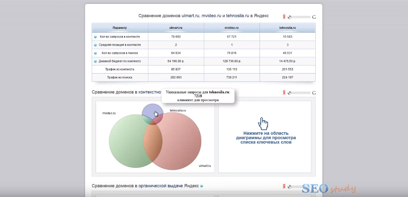Click the '136 113' traffic cell

[x=232, y=69]
